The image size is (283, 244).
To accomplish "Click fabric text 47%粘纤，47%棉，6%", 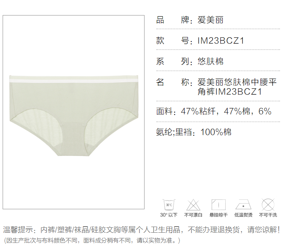I will pos(226,111).
